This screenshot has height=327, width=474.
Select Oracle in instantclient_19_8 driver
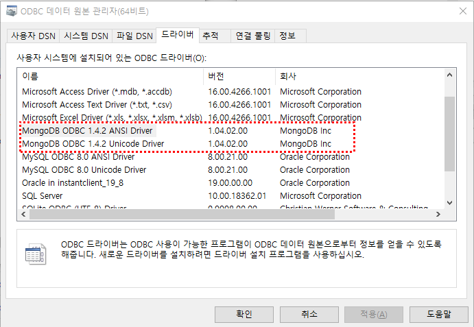tap(73, 183)
